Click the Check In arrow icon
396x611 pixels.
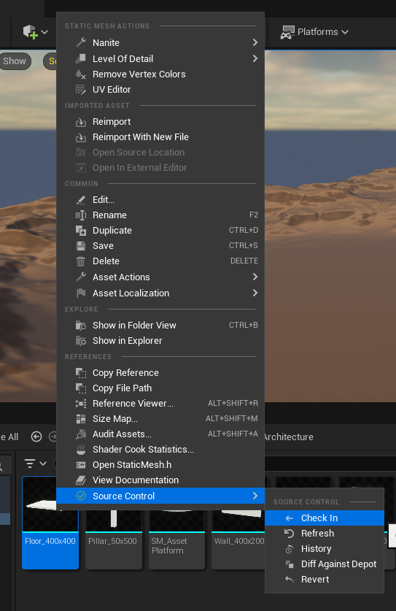pos(290,518)
